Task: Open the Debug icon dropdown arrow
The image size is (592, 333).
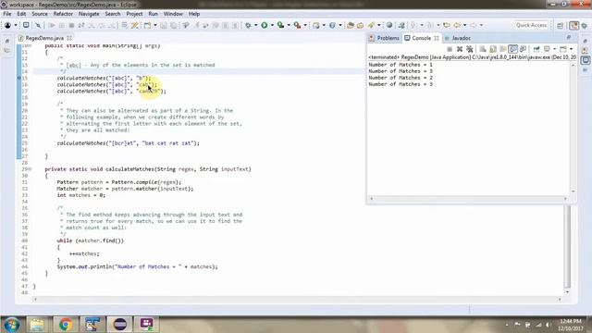Action: (255, 25)
